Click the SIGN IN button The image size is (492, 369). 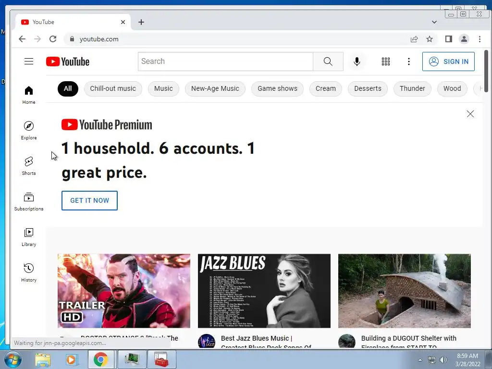(448, 61)
